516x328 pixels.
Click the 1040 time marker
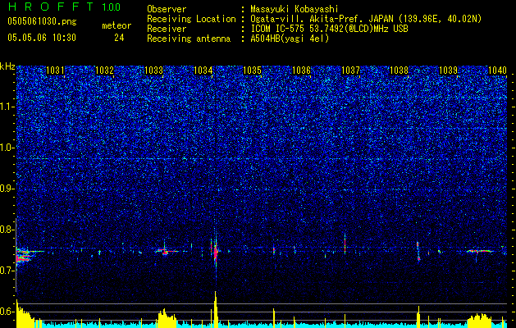(497, 71)
